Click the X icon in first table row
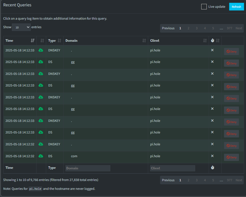Viewport: 246px width, 197px height. click(212, 50)
